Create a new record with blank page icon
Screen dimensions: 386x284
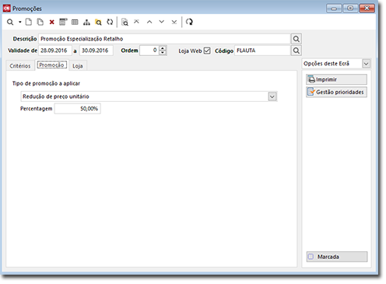pos(29,22)
